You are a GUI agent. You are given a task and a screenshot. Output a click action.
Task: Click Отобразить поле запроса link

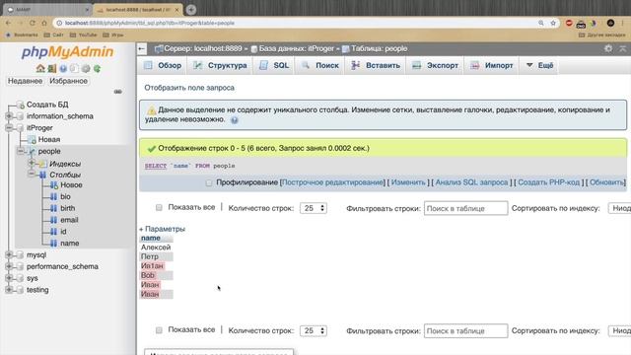[189, 88]
